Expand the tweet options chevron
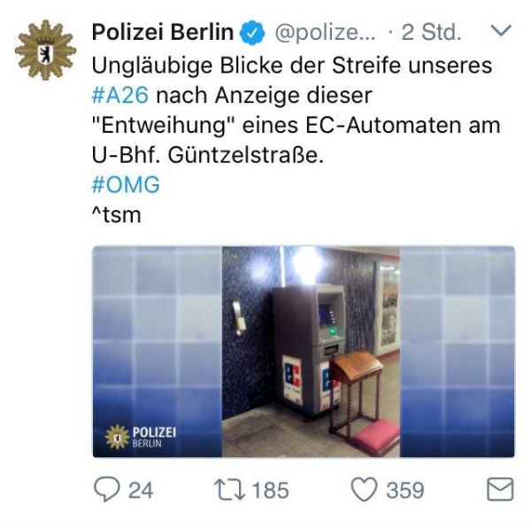Viewport: 531px width, 528px height. pyautogui.click(x=501, y=30)
